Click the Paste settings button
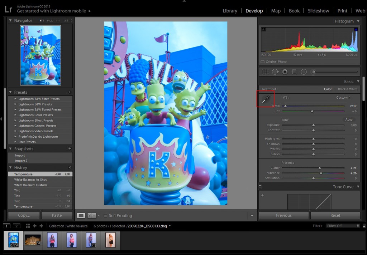Viewport: 367px width, 255px height. click(x=57, y=216)
